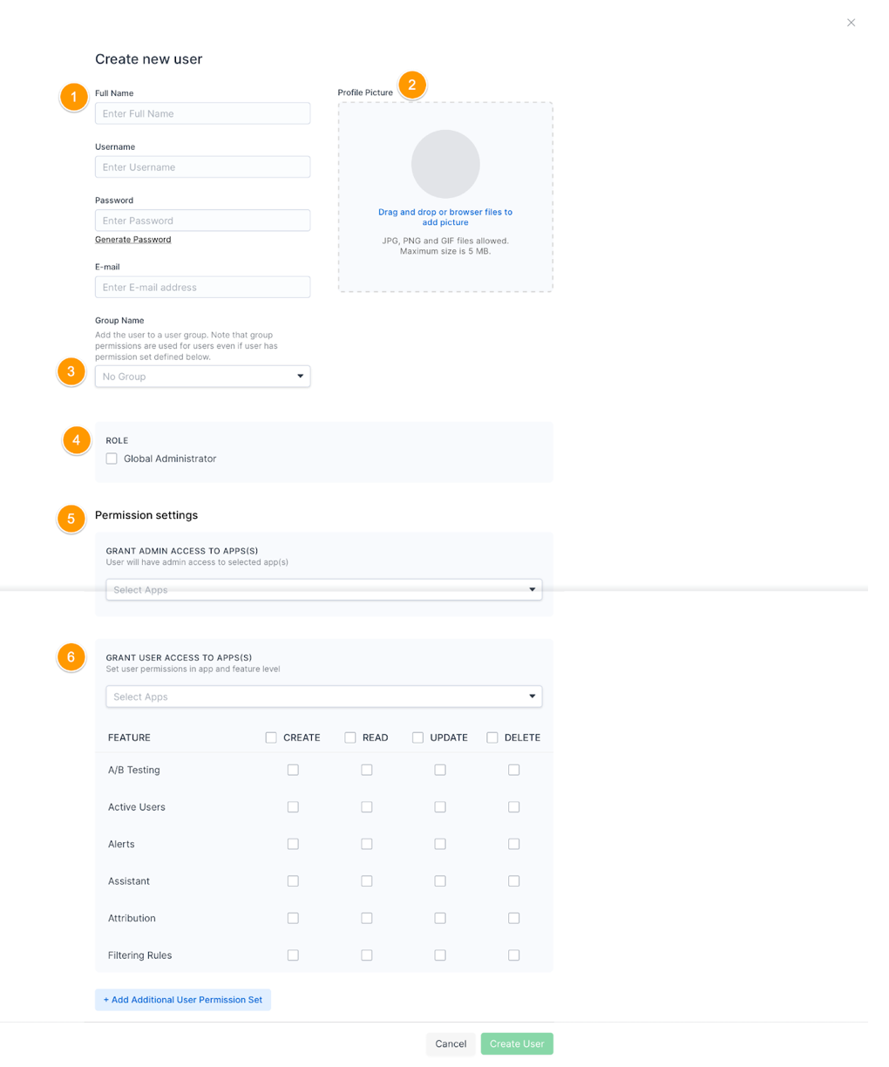Toggle Create permission for Assistant
Viewport: 889px width, 1067px height.
coord(293,881)
